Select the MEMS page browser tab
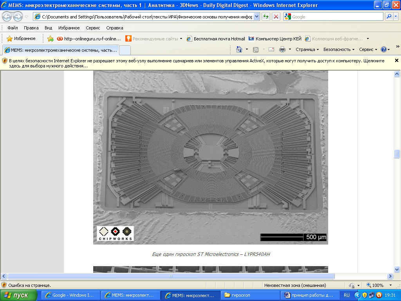Image resolution: width=401 pixels, height=301 pixels. [x=61, y=50]
